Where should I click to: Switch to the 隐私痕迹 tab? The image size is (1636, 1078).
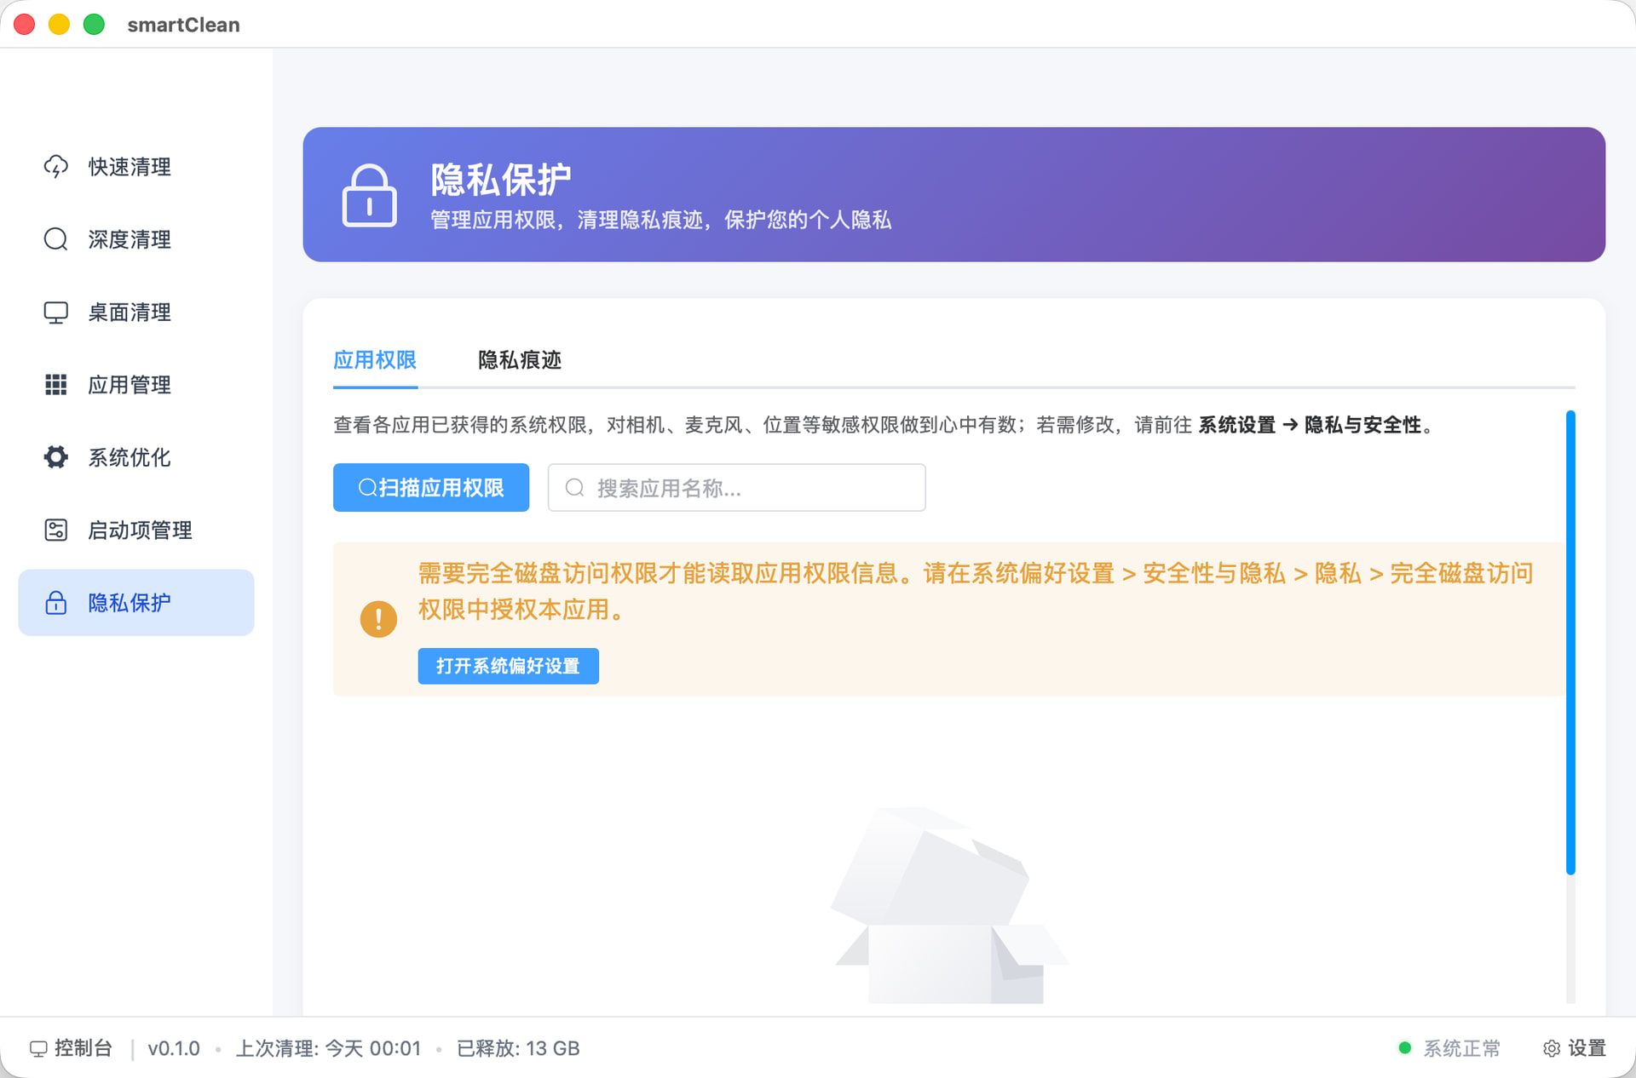click(x=519, y=360)
